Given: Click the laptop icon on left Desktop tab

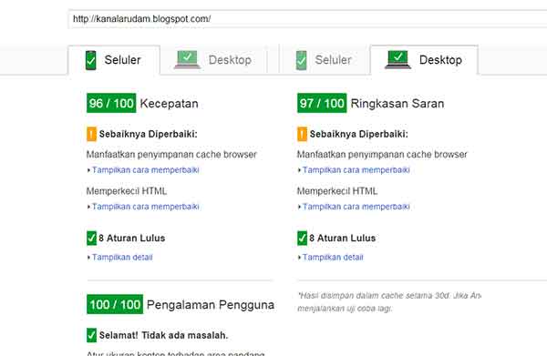Looking at the screenshot, I should [187, 59].
